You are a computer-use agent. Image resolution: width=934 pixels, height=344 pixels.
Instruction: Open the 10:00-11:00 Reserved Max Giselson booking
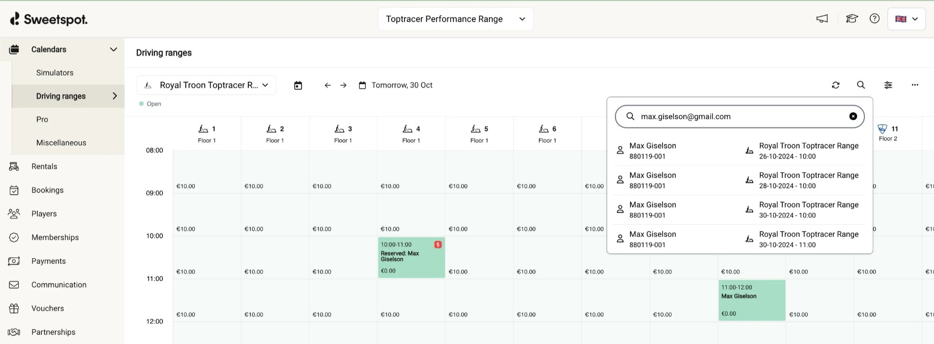(411, 258)
